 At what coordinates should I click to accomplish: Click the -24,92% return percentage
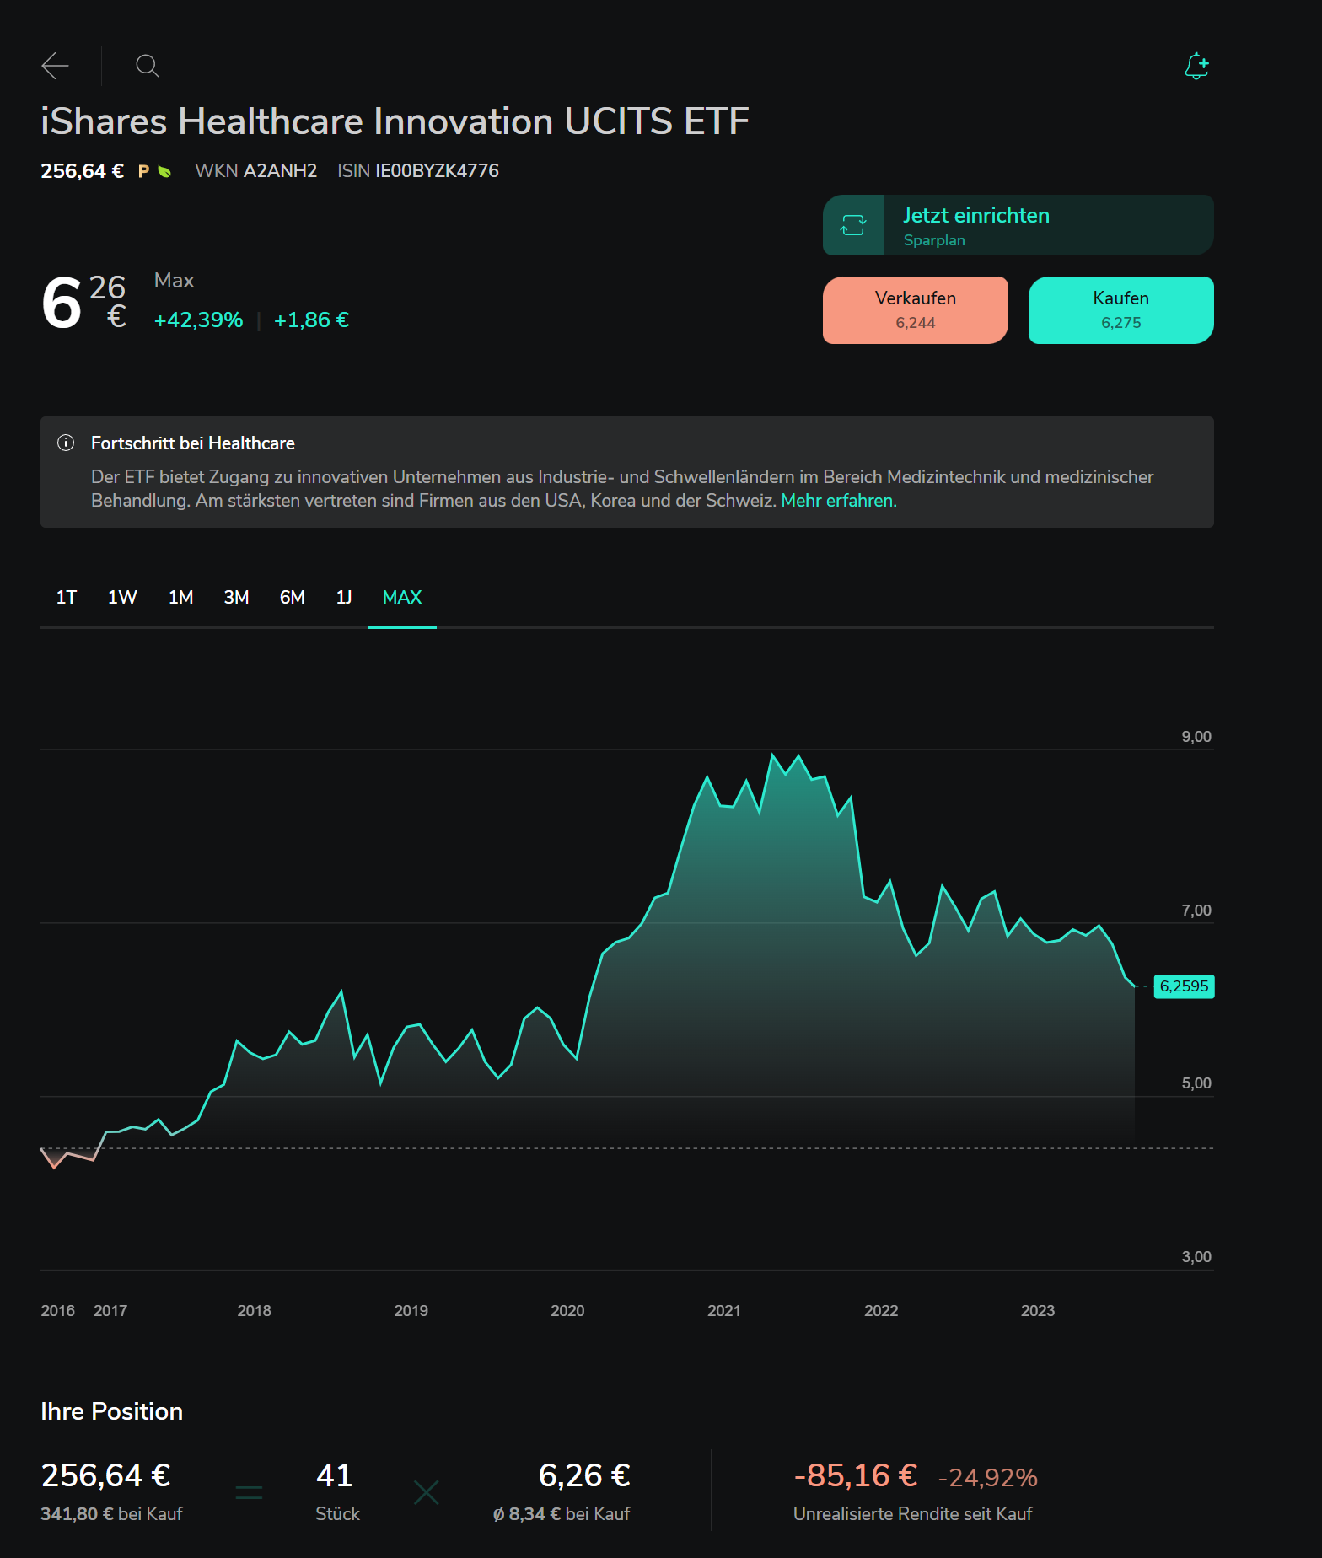point(987,1478)
